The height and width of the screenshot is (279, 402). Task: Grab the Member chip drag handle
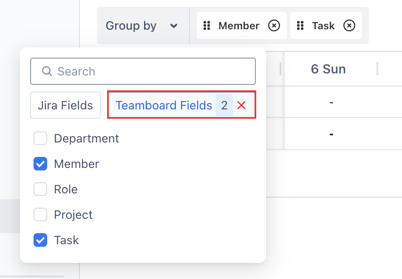[207, 26]
